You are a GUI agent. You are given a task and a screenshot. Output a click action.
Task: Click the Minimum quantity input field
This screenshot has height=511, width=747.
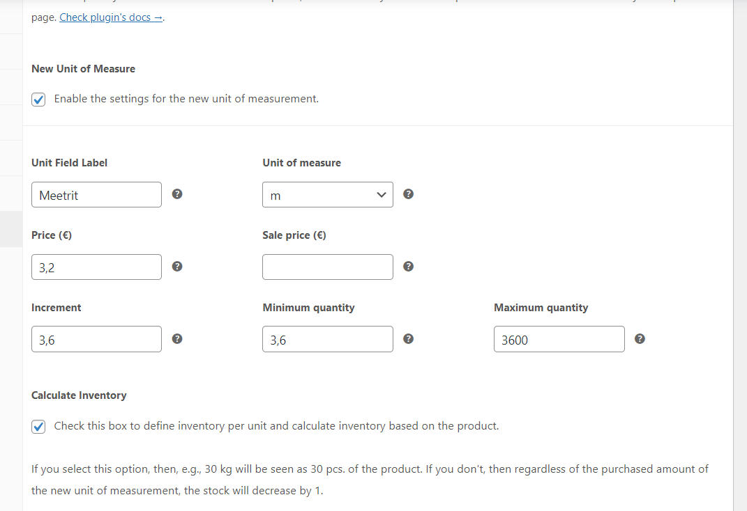click(328, 339)
